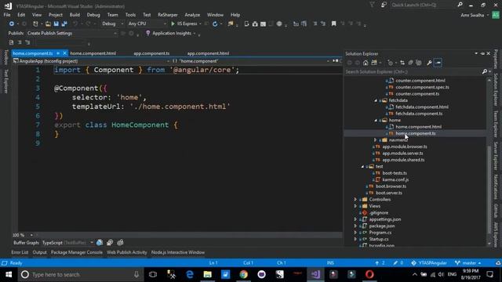Image resolution: width=502 pixels, height=282 pixels.
Task: Toggle Show All Files in Solution Explorer
Action: pyautogui.click(x=418, y=63)
